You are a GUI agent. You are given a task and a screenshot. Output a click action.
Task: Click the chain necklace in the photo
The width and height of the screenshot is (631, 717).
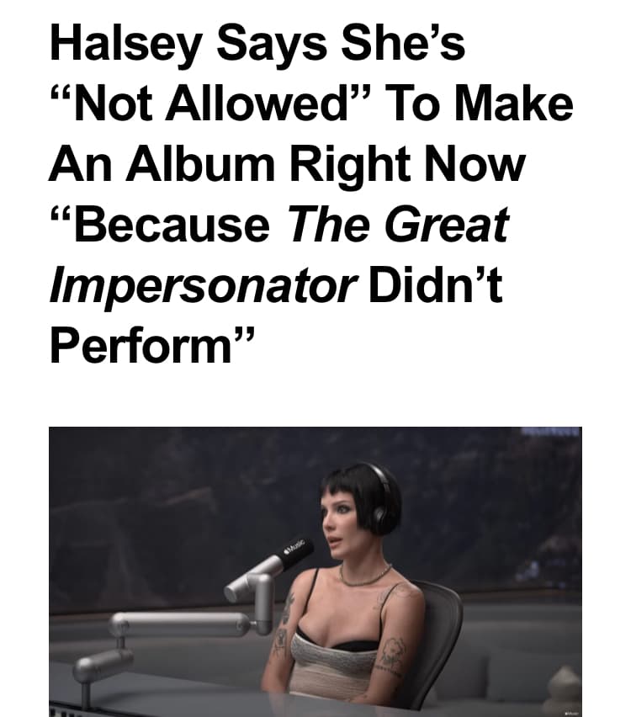[364, 576]
